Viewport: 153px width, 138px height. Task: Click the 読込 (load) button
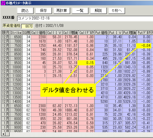pos(25,11)
